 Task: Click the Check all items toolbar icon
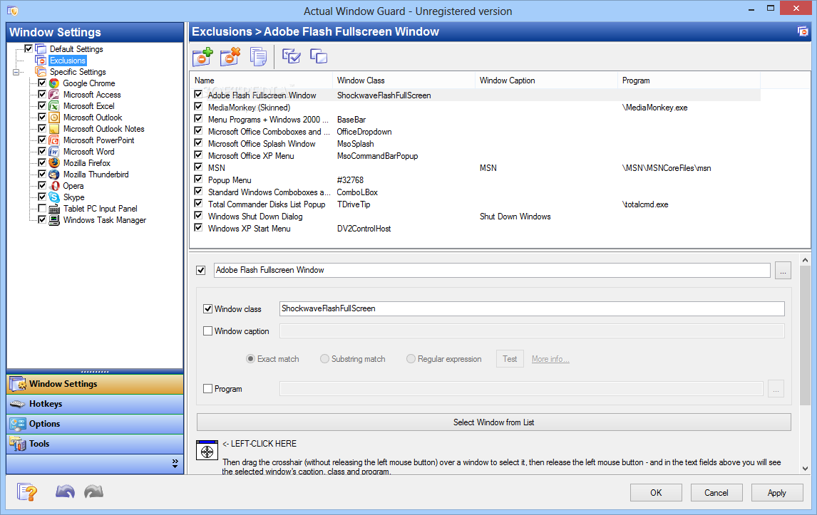291,56
